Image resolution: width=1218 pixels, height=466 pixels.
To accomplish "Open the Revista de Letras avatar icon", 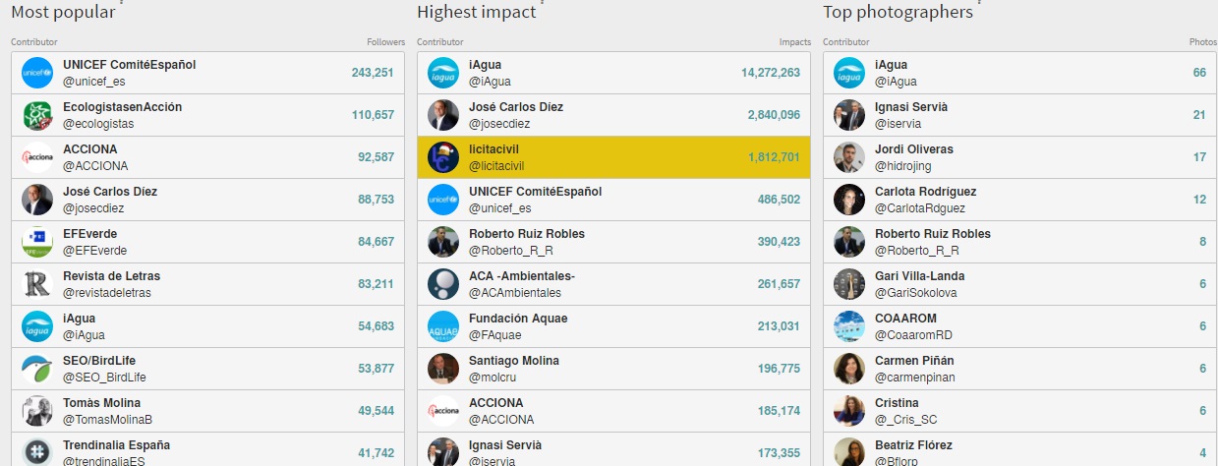I will coord(37,284).
